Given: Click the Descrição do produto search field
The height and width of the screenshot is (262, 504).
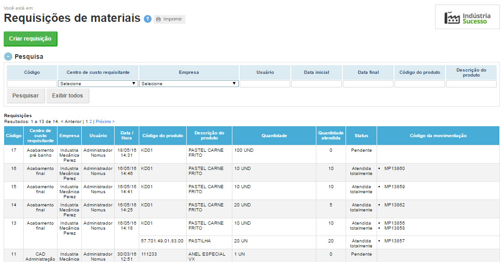Looking at the screenshot, I should click(471, 84).
